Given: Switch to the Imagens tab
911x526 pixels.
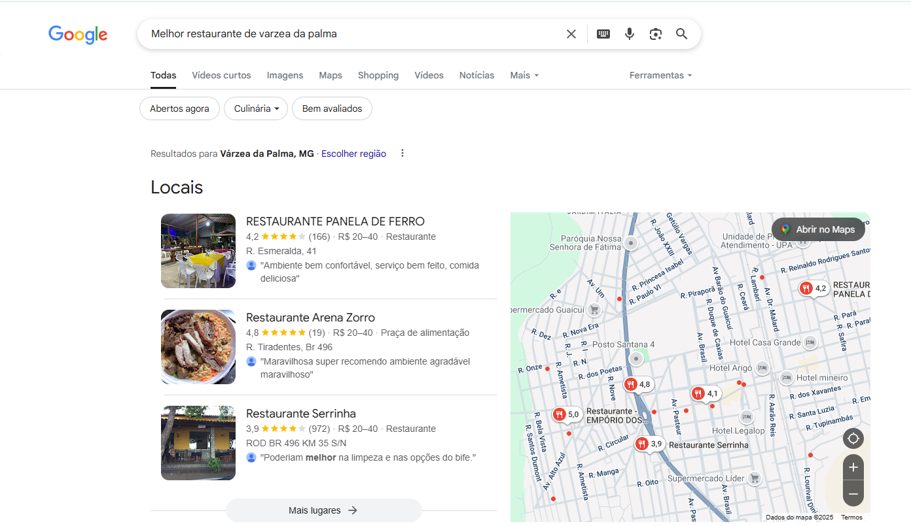Looking at the screenshot, I should tap(285, 75).
